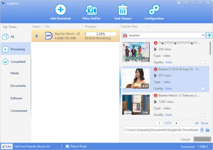Clear the beartai search text
The width and height of the screenshot is (213, 150).
tap(203, 35)
